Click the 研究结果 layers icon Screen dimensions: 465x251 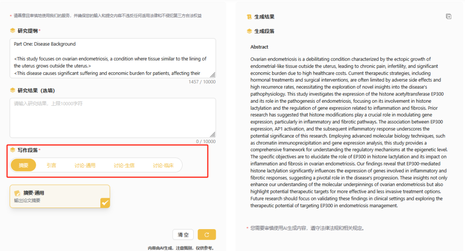(x=12, y=90)
